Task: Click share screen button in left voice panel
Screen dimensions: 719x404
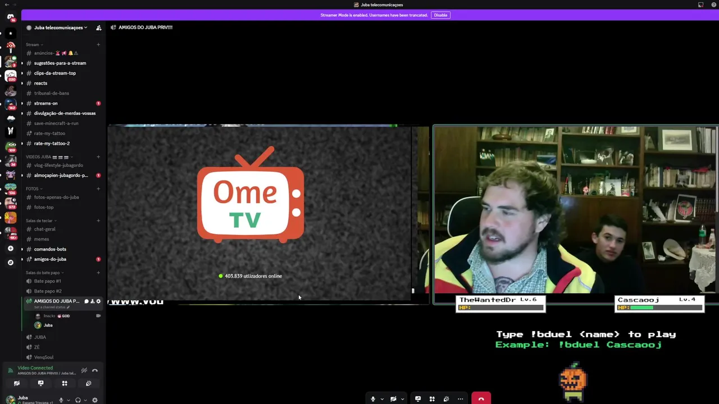Action: [40, 383]
